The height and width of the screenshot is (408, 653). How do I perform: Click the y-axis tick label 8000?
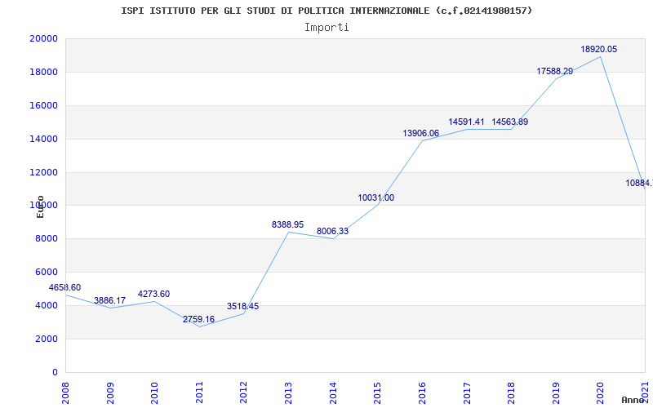pos(46,239)
